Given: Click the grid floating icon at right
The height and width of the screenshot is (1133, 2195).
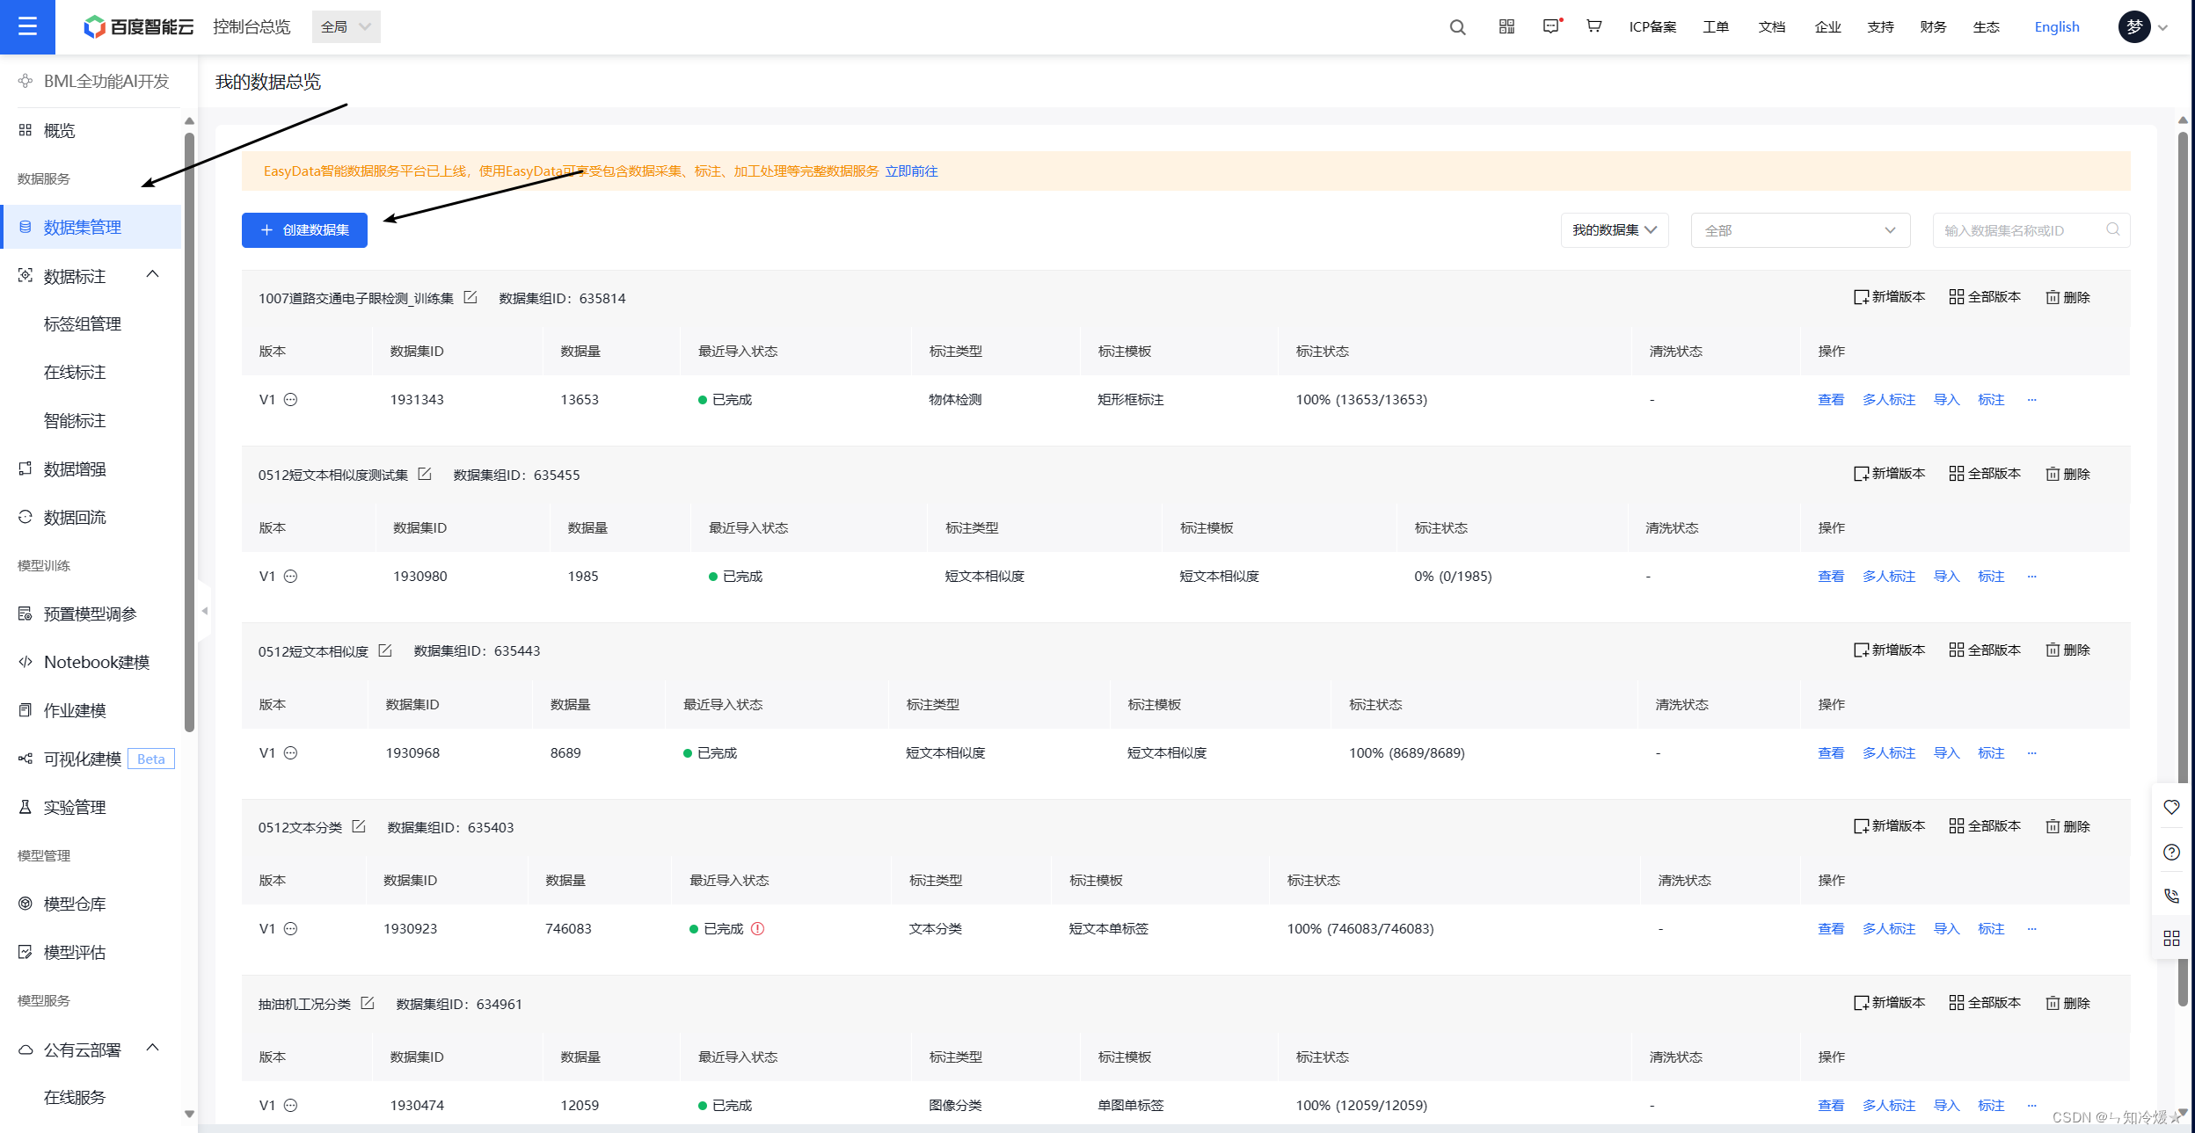Looking at the screenshot, I should 2171,939.
